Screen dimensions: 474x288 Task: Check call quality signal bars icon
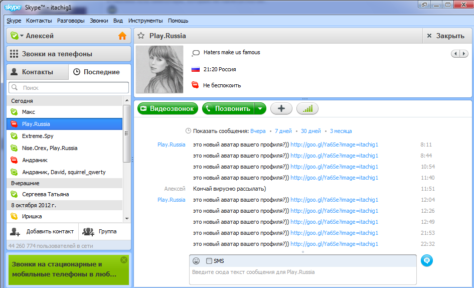307,108
